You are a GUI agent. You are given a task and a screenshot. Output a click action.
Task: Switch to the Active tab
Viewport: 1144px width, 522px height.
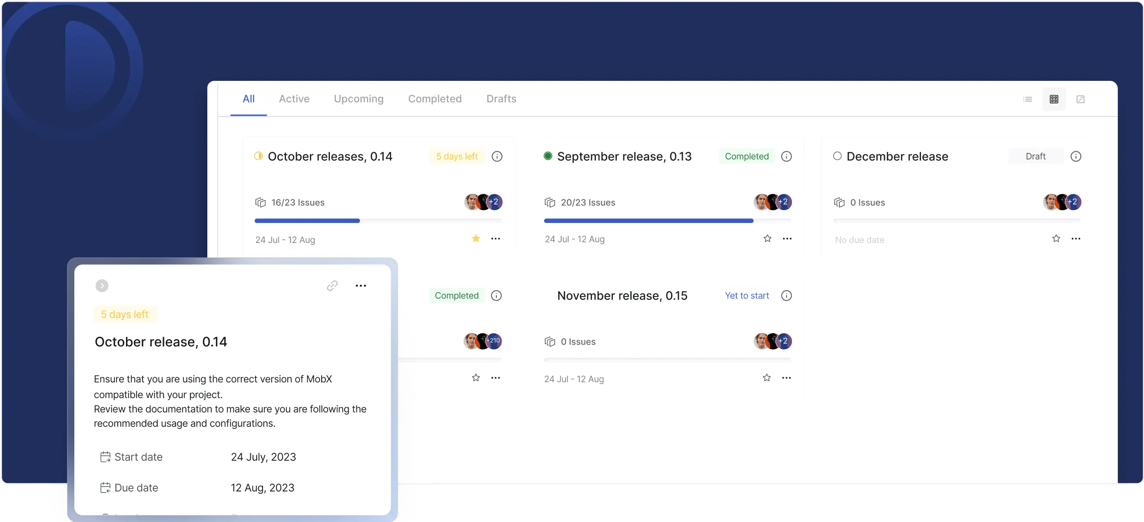point(294,99)
